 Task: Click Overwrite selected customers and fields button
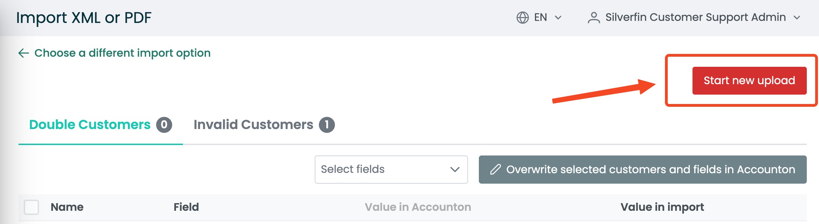click(x=643, y=169)
